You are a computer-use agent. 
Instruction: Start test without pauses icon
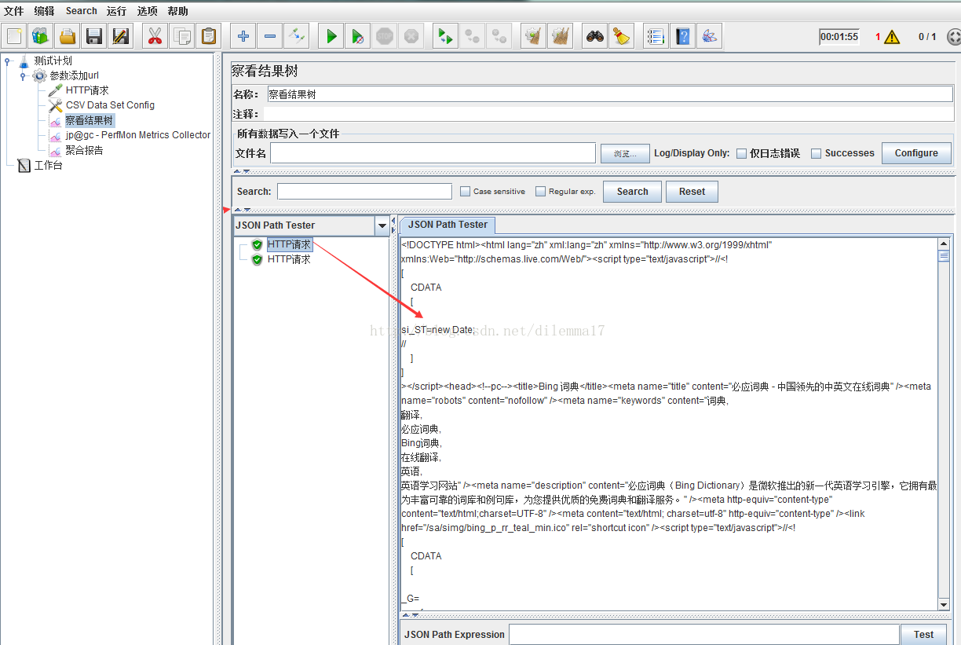357,36
